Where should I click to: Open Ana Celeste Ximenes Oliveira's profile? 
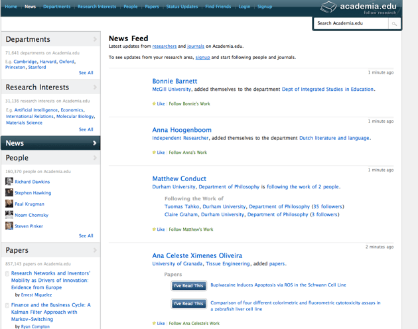point(197,255)
